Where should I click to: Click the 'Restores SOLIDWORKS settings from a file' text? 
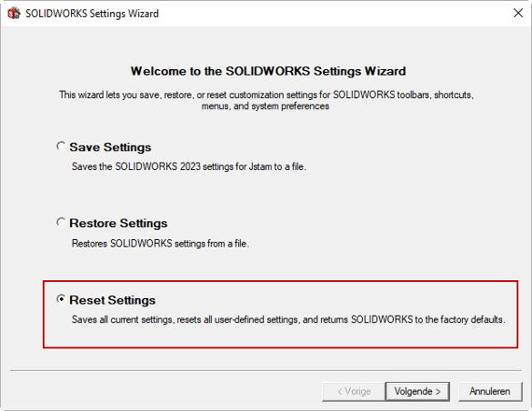click(161, 244)
